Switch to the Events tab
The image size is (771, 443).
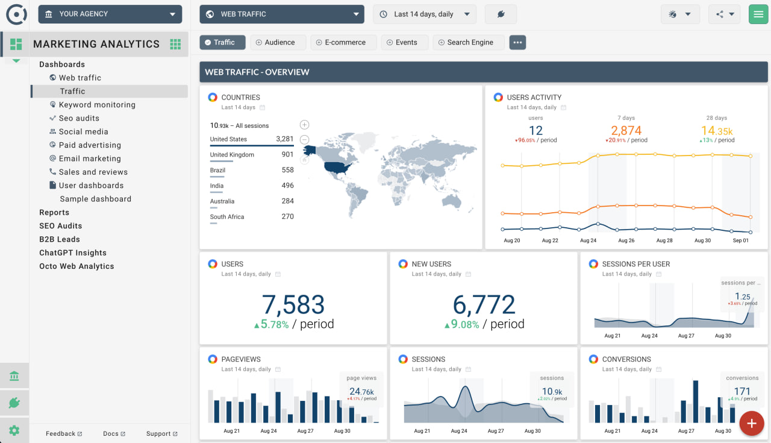coord(405,42)
